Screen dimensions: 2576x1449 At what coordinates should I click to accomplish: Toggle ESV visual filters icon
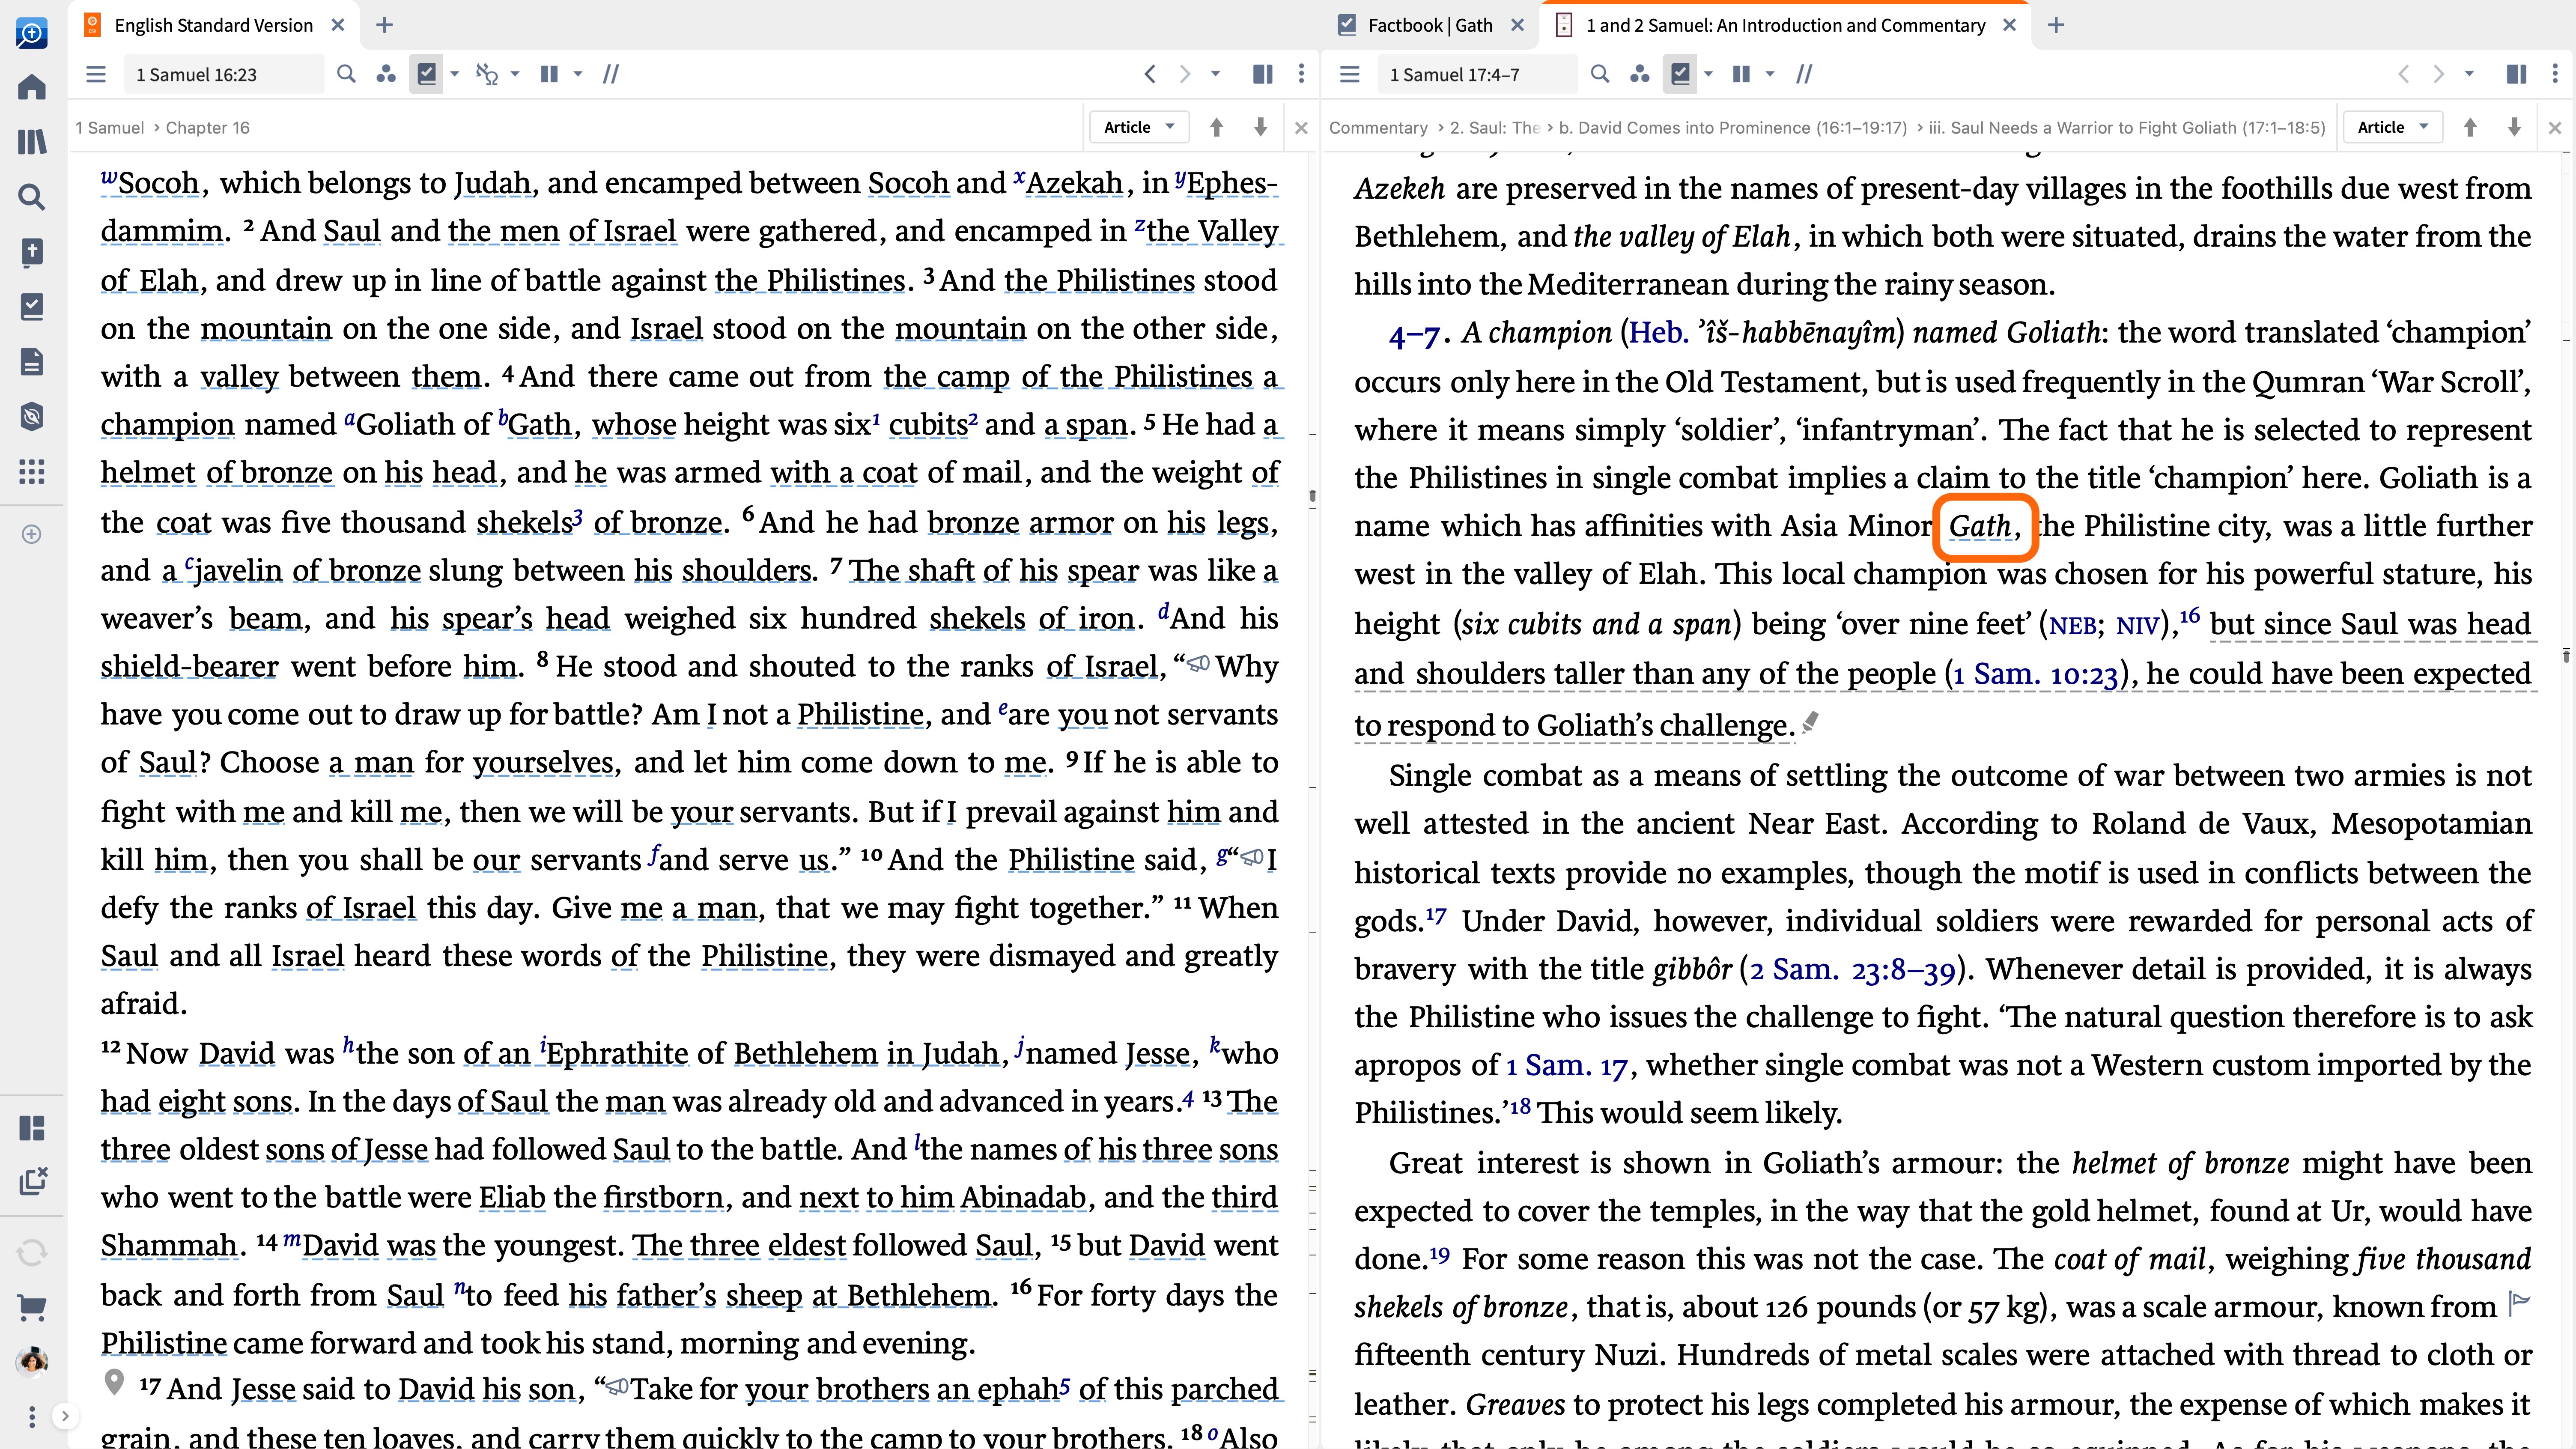(x=427, y=74)
